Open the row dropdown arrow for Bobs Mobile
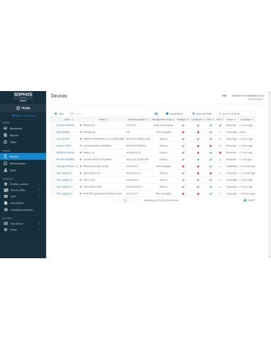 [80, 132]
